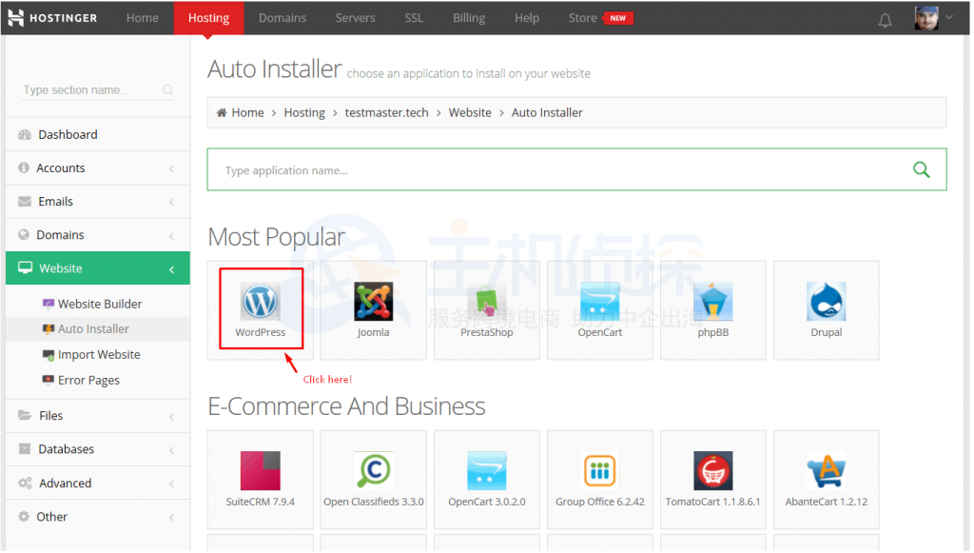Choose PrestaShop from Most Popular apps

(486, 302)
